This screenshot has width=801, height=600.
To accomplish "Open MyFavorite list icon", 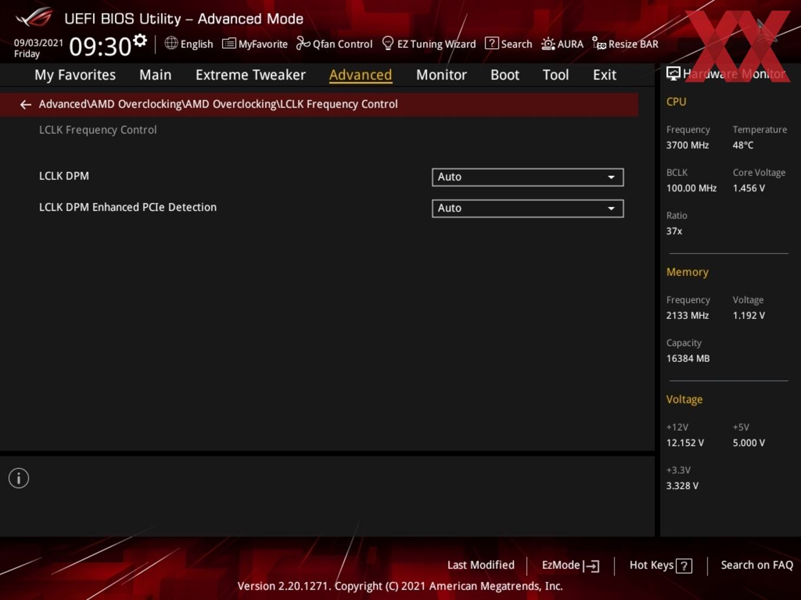I will pyautogui.click(x=229, y=44).
